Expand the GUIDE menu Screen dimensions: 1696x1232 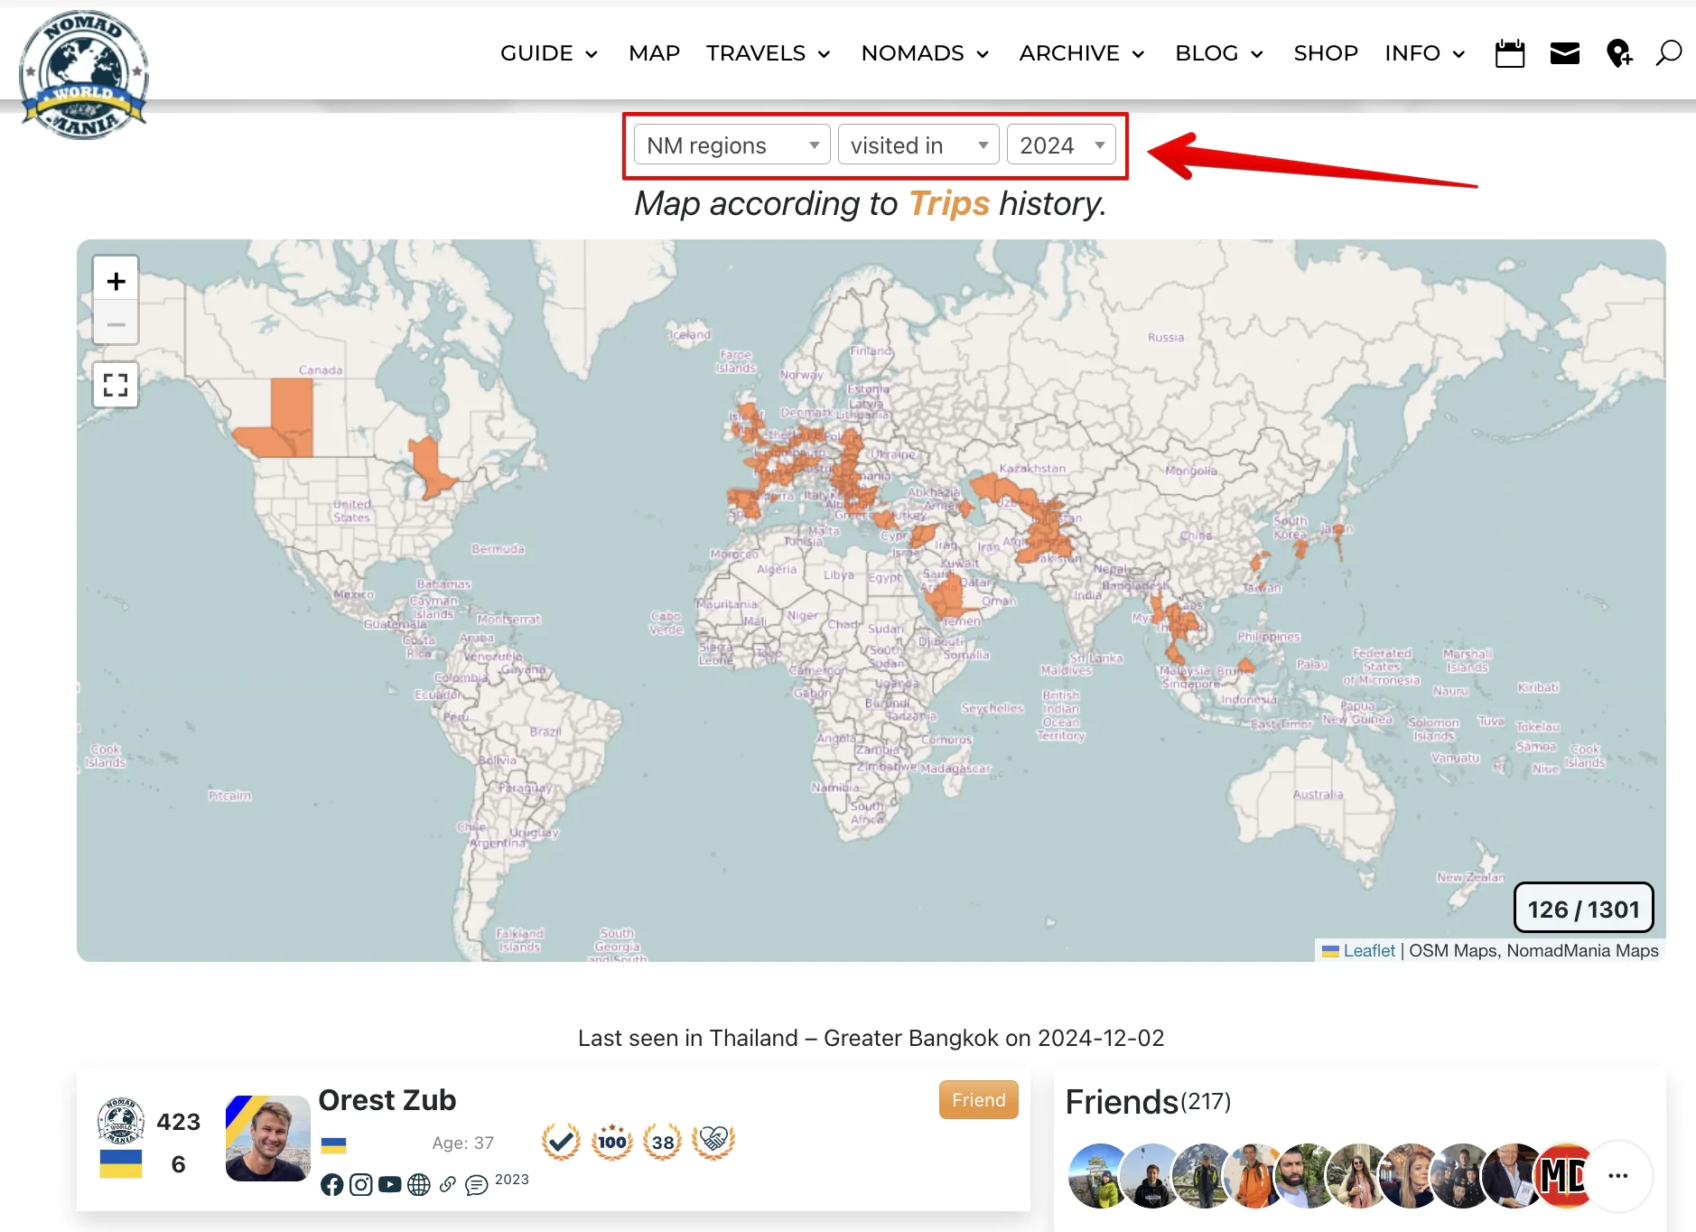click(x=548, y=53)
